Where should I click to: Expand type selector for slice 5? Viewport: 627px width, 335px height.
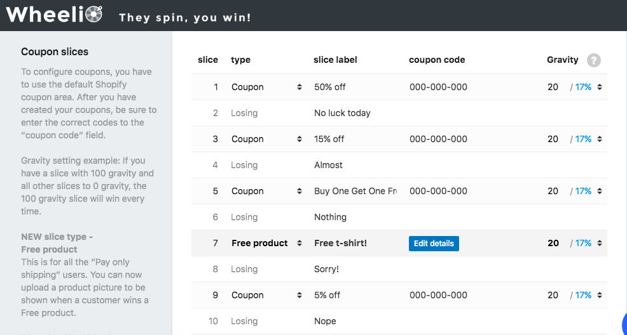266,191
